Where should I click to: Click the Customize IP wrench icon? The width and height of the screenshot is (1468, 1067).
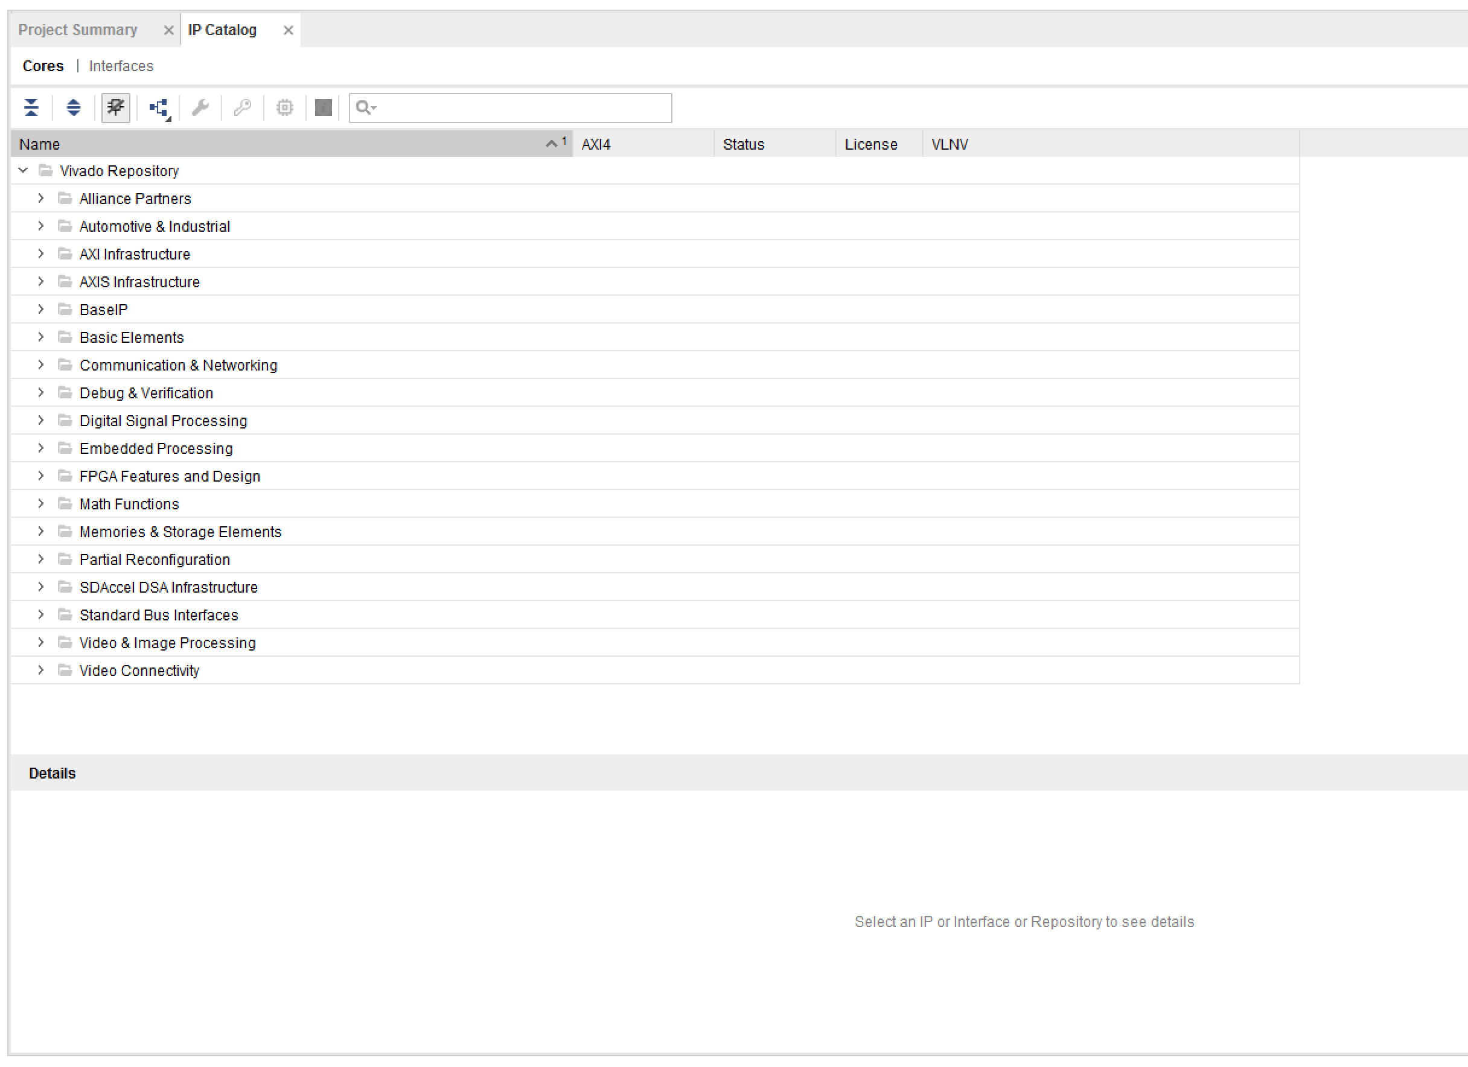[200, 107]
